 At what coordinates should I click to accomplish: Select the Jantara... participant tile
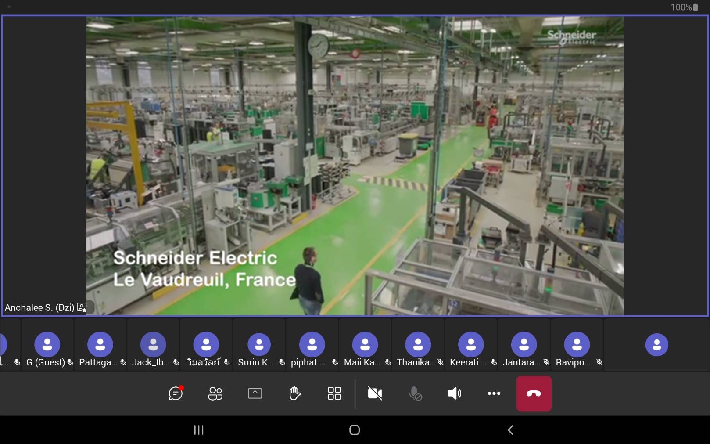pyautogui.click(x=524, y=345)
